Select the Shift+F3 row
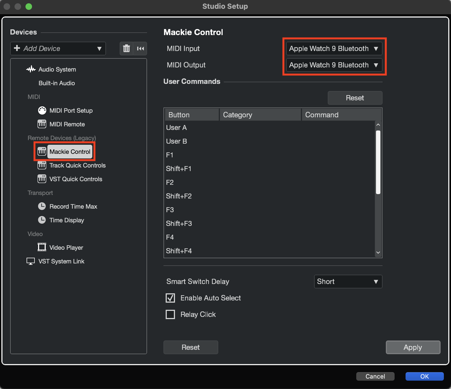Viewport: 451px width, 389px height. point(270,223)
